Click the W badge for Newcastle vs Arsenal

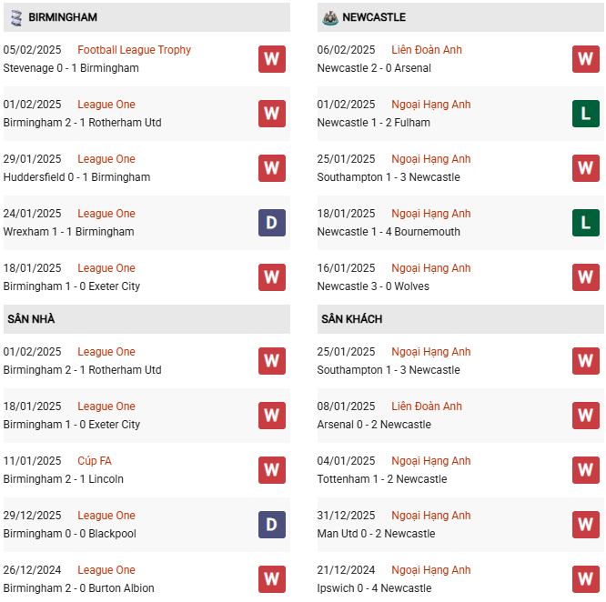click(x=585, y=59)
